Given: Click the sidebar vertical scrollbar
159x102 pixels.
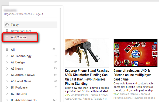Looking at the screenshot, I should (x=60, y=55).
